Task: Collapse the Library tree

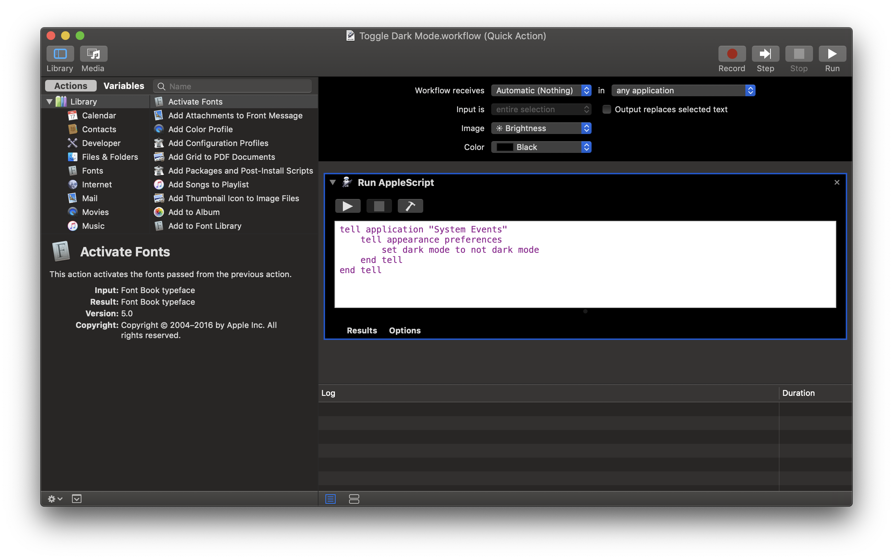Action: tap(49, 101)
